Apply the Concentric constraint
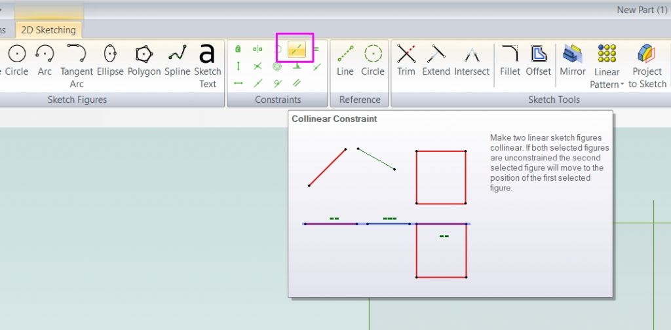671x330 pixels. [x=277, y=66]
